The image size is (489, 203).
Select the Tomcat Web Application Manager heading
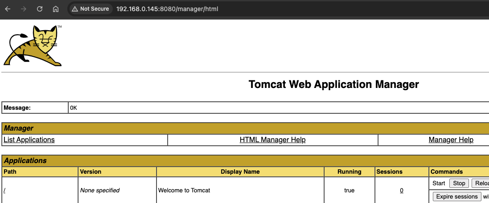334,84
